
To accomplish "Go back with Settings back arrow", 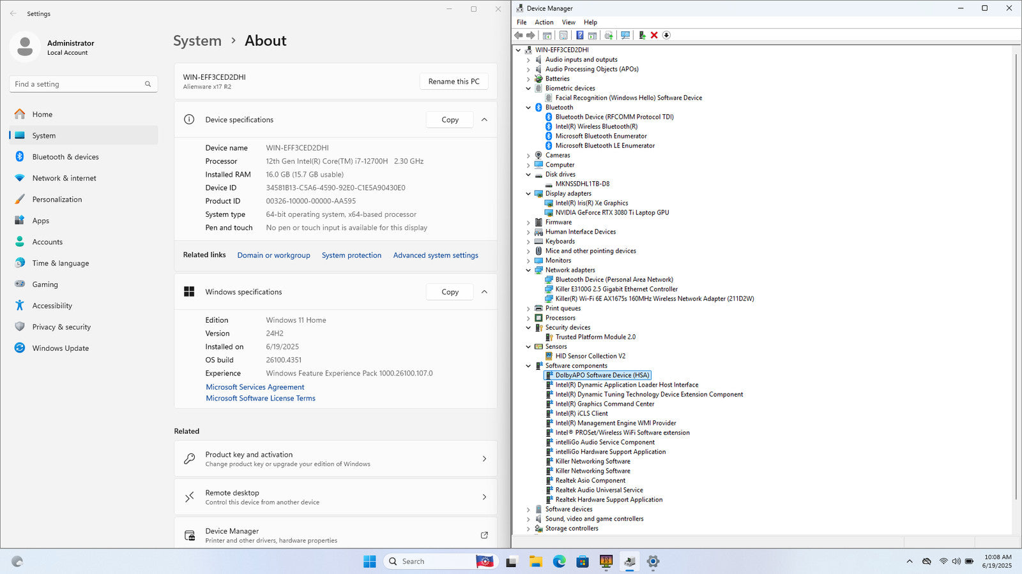I will pyautogui.click(x=13, y=13).
